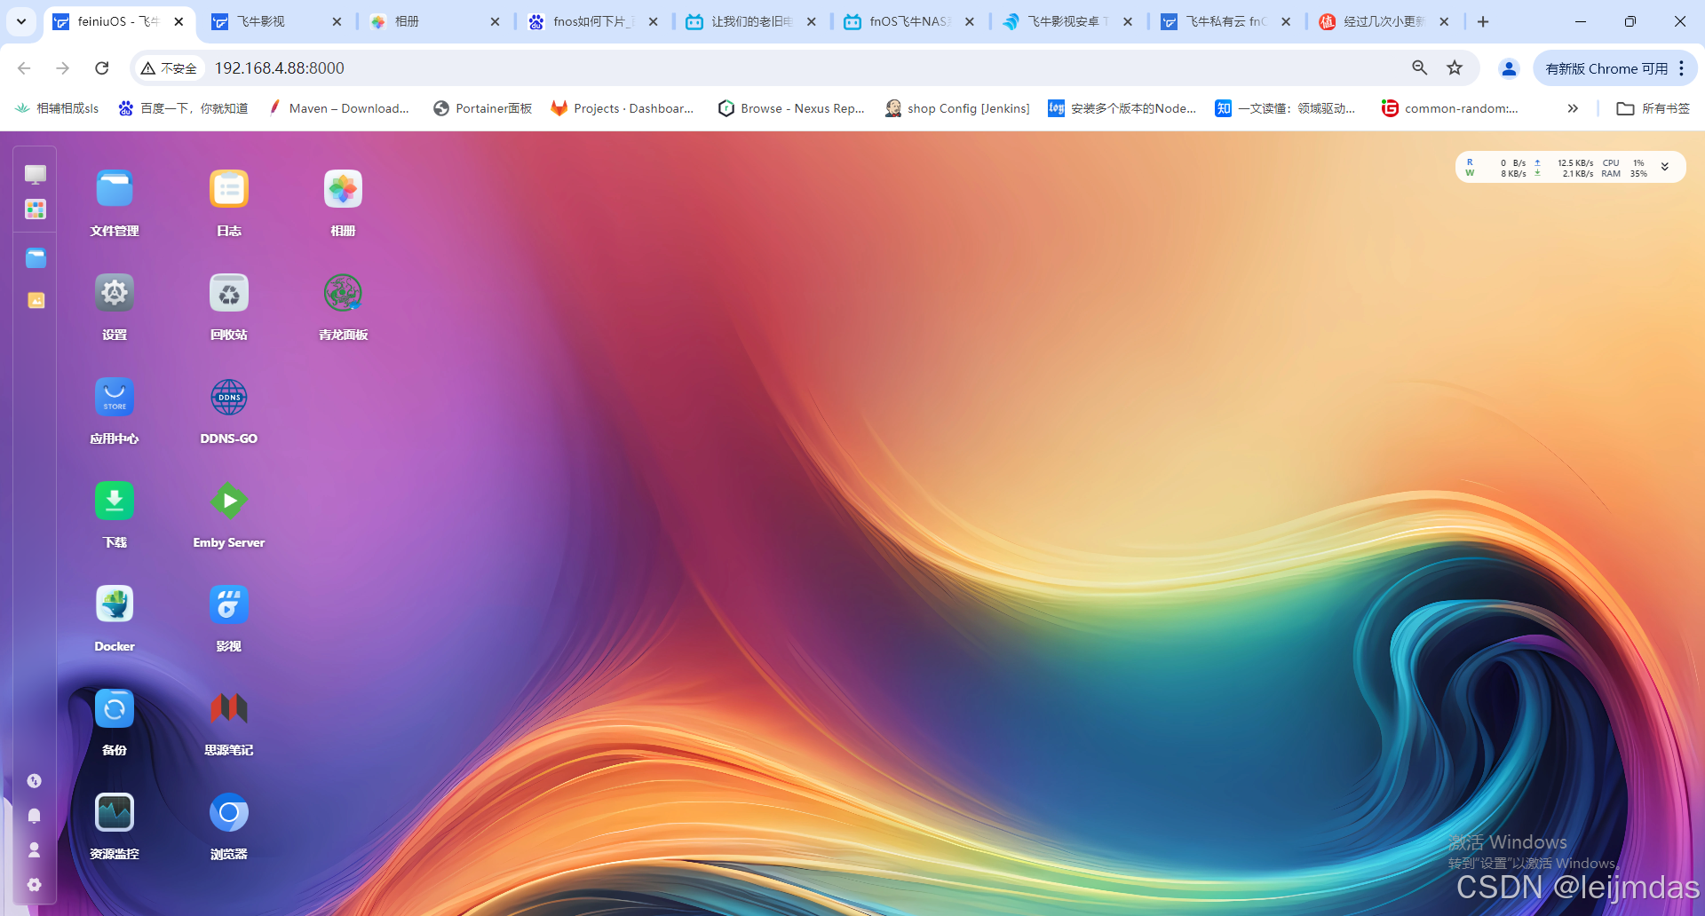
Task: Click the notification bell in the sidebar
Action: click(x=35, y=816)
